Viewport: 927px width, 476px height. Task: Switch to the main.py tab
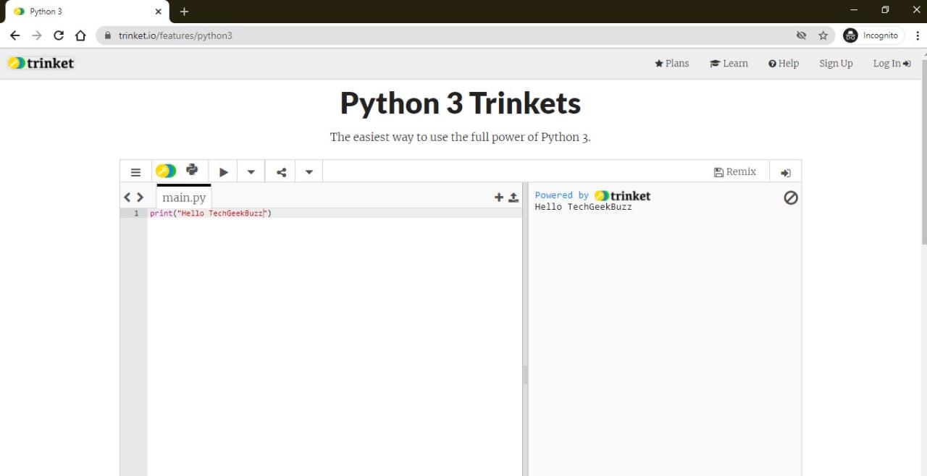click(183, 197)
